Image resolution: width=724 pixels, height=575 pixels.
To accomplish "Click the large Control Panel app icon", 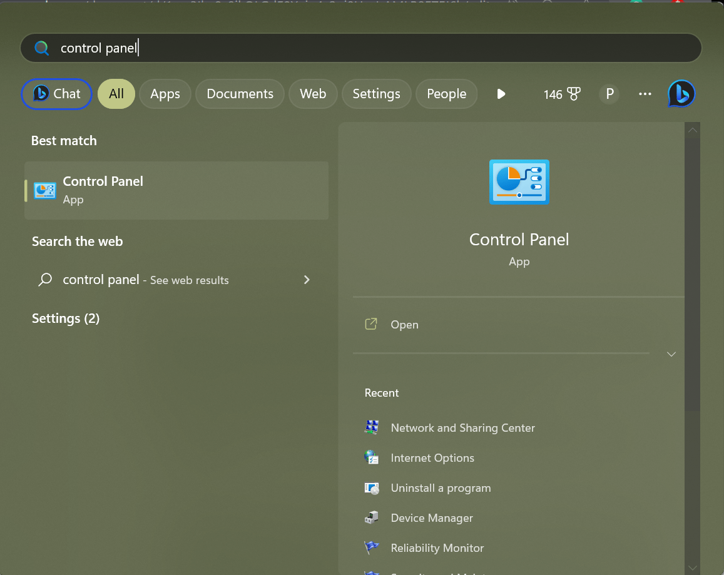I will tap(519, 182).
